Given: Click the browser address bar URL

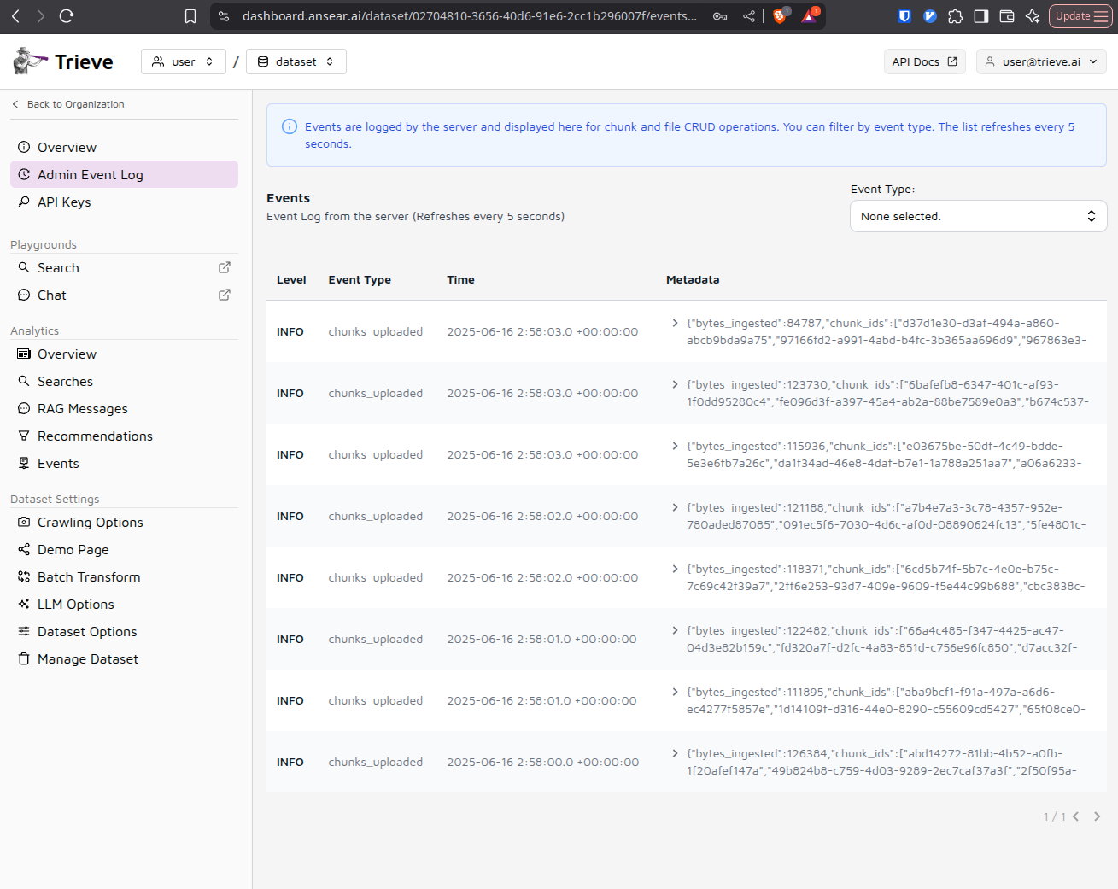Looking at the screenshot, I should (469, 16).
